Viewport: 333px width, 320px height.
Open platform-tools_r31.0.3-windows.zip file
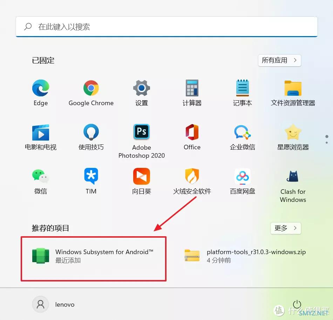[245, 256]
